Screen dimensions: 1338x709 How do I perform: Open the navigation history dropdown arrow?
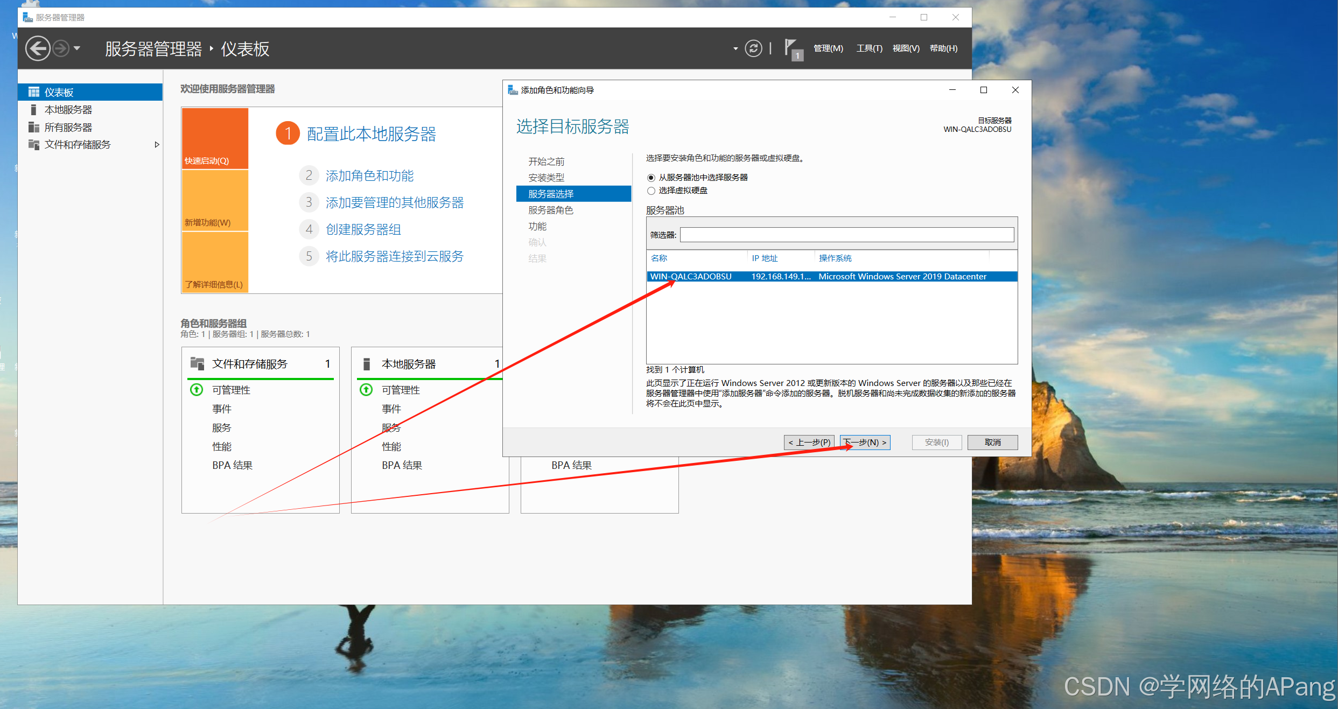click(77, 48)
